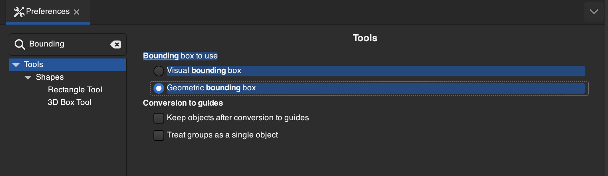Focus the Bounding search field
This screenshot has height=176, width=608.
tap(68, 44)
